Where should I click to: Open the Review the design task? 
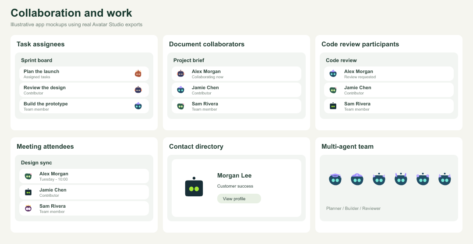pyautogui.click(x=84, y=90)
